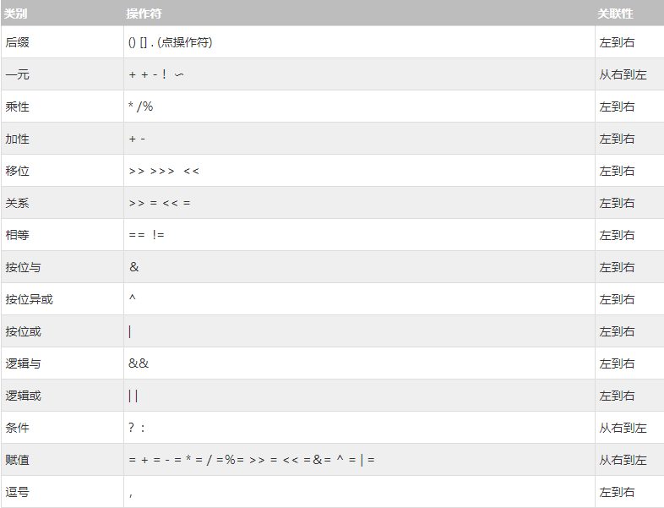Click the || operator in 逻辑或 row
Viewport: 664px width, 508px height.
coord(133,396)
